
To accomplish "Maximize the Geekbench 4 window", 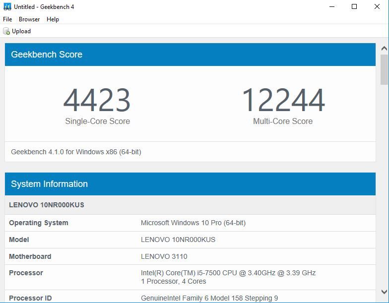I will [x=354, y=7].
